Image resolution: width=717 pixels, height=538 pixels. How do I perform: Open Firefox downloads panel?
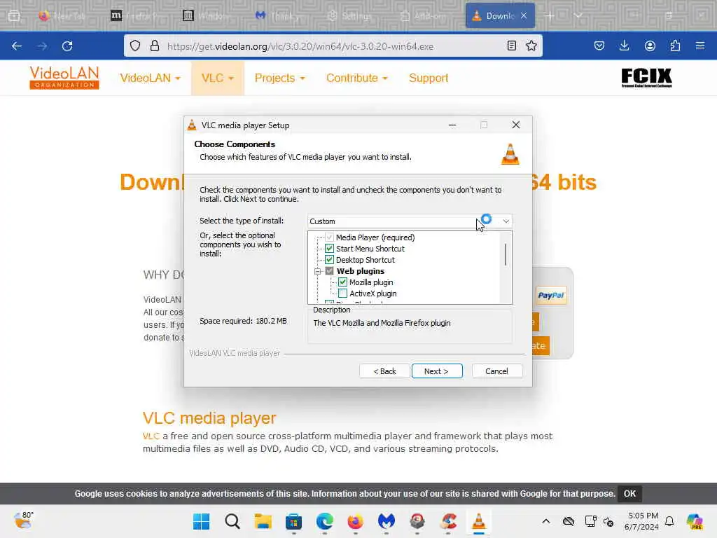click(x=624, y=46)
